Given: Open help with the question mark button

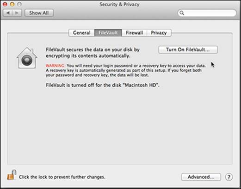Looking at the screenshot, I should (x=229, y=177).
